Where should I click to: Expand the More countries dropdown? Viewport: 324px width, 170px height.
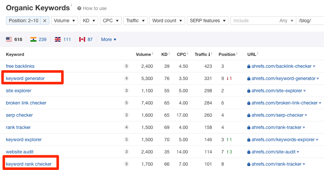pyautogui.click(x=108, y=40)
